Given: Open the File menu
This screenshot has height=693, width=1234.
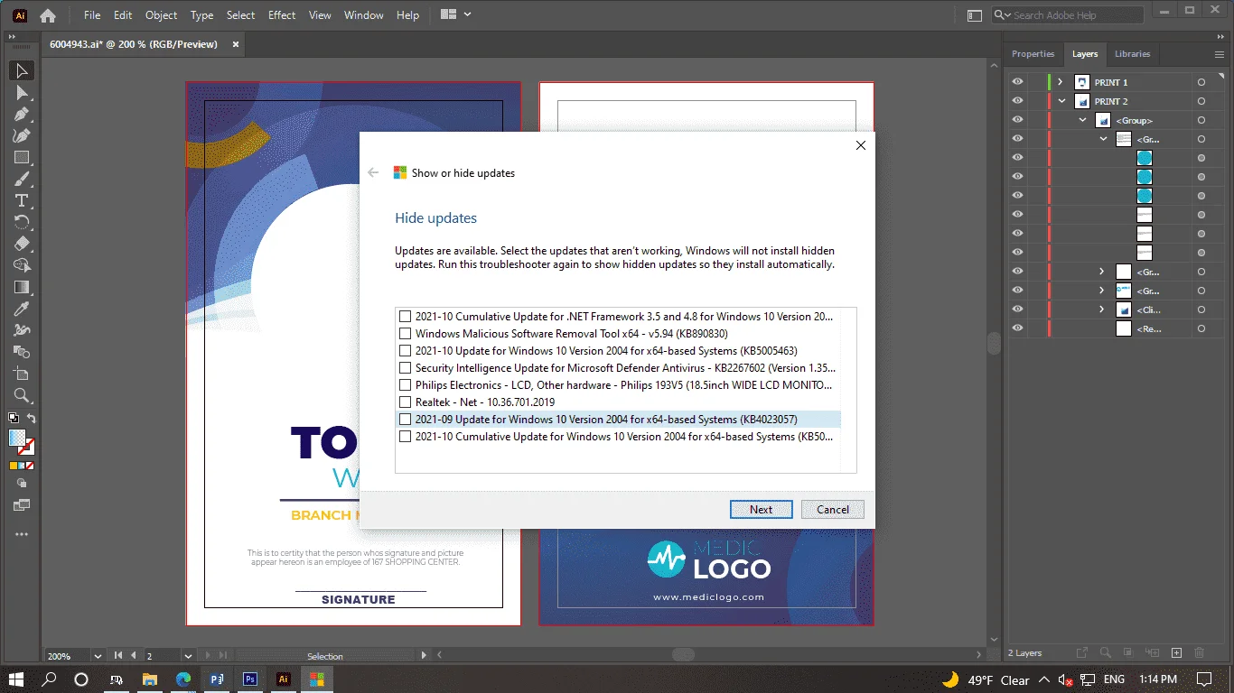Looking at the screenshot, I should coord(92,15).
